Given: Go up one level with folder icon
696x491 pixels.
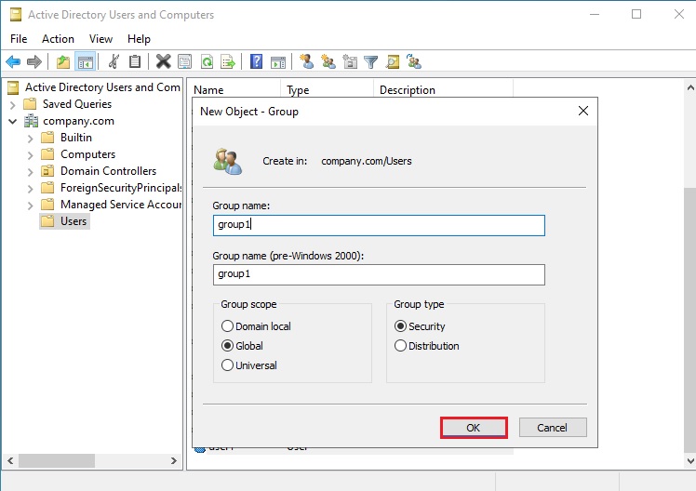Looking at the screenshot, I should (x=63, y=61).
